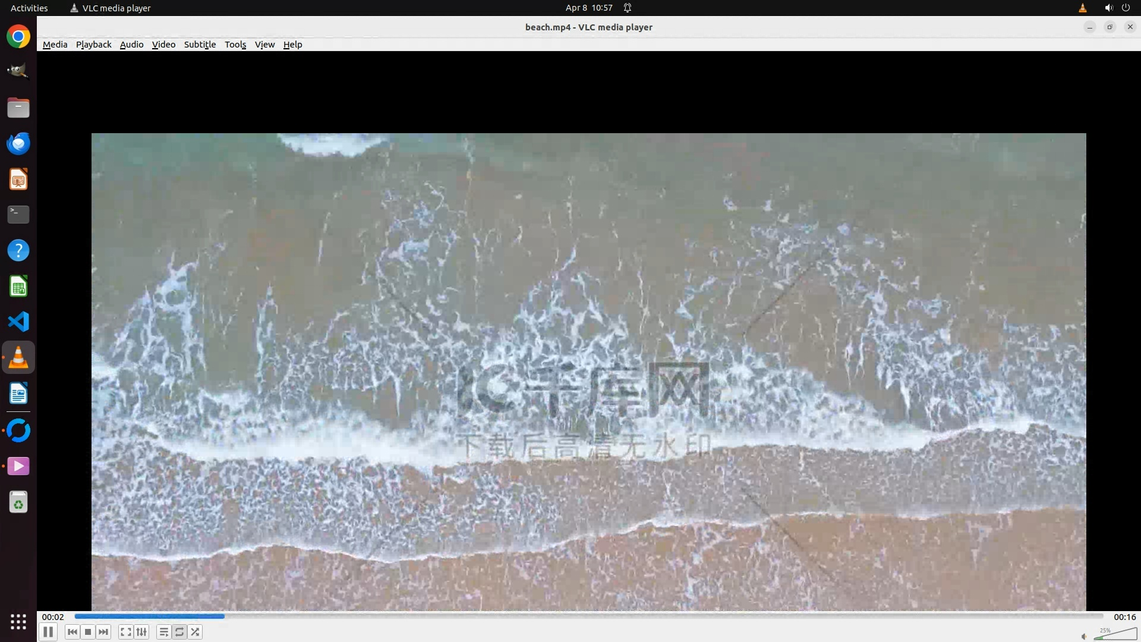The height and width of the screenshot is (642, 1141).
Task: Expand the Tools menu
Action: [235, 45]
